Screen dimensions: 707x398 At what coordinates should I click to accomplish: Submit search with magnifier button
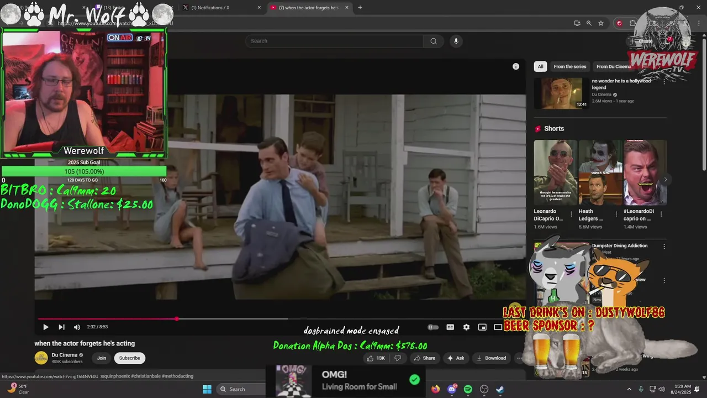(434, 41)
